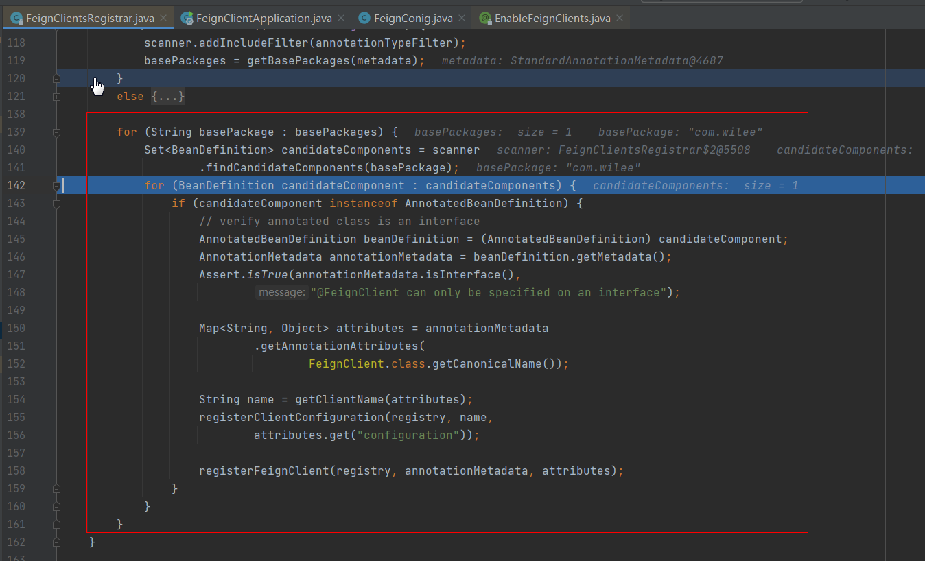Click the folded {...} placeholder after else

pos(168,97)
